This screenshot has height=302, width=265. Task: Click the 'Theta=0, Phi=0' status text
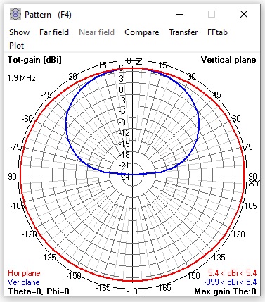[39, 291]
